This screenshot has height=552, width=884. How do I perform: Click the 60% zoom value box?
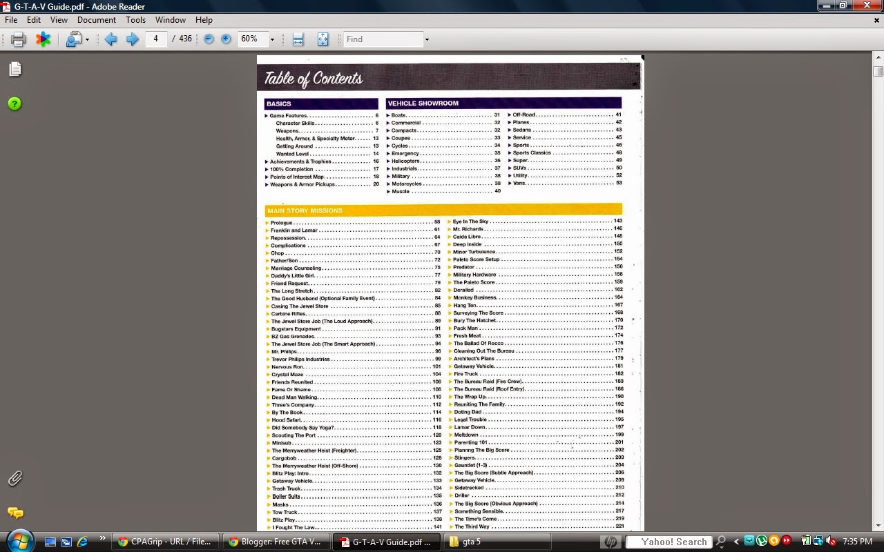pos(253,39)
